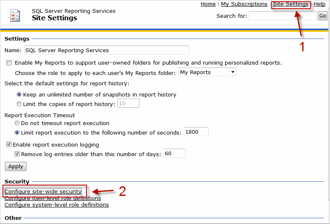
Task: Open the My Reports role dropdown
Action: (x=207, y=72)
